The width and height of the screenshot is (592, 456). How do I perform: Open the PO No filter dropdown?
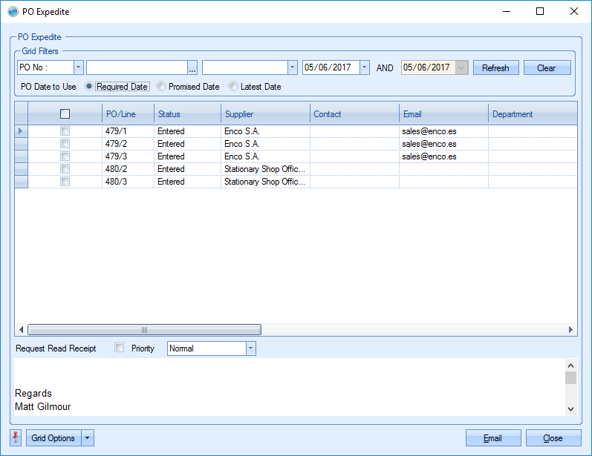[79, 67]
